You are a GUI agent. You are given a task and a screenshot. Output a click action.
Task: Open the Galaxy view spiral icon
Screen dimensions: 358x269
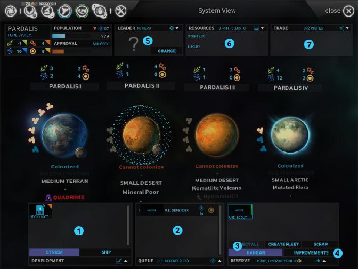[10, 11]
